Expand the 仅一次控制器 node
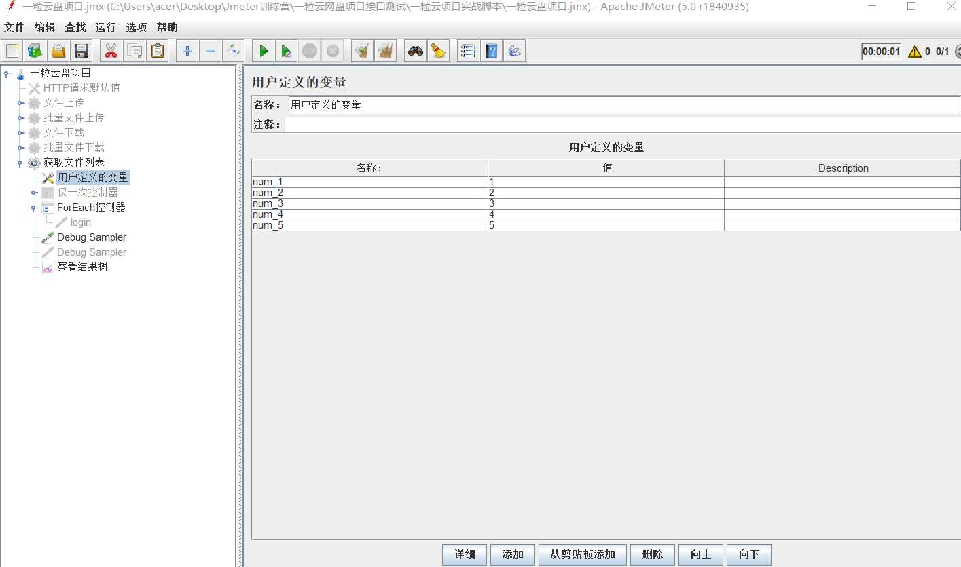This screenshot has height=567, width=961. click(34, 193)
